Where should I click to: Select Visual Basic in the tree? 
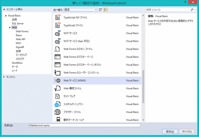tap(14, 16)
